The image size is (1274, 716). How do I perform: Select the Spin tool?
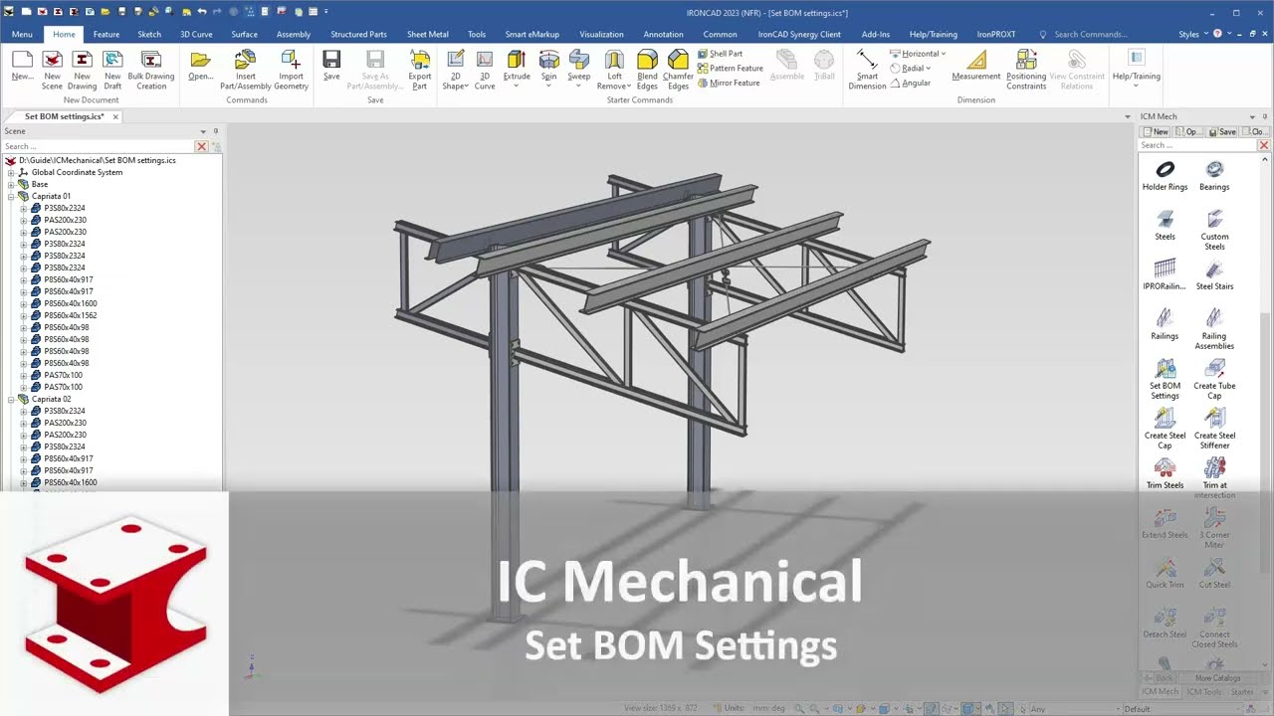click(548, 66)
